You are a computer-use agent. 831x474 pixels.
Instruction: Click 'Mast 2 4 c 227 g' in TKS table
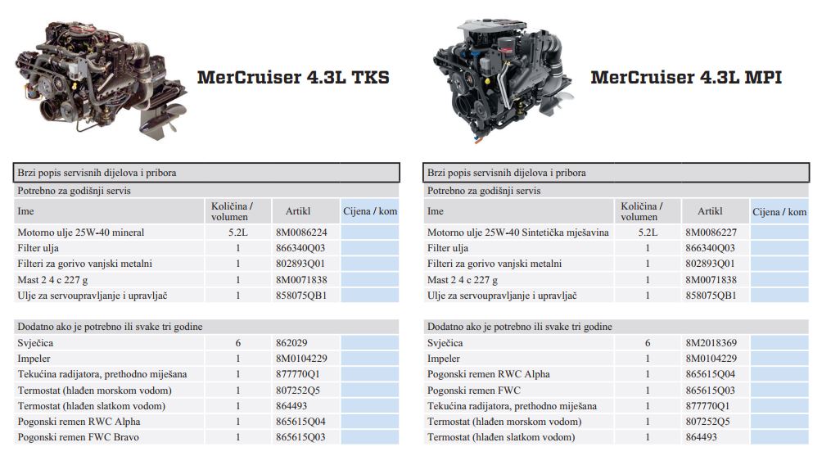coord(52,280)
